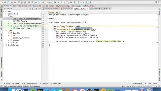Sync Project with Gradle Files icon

click(79, 2)
